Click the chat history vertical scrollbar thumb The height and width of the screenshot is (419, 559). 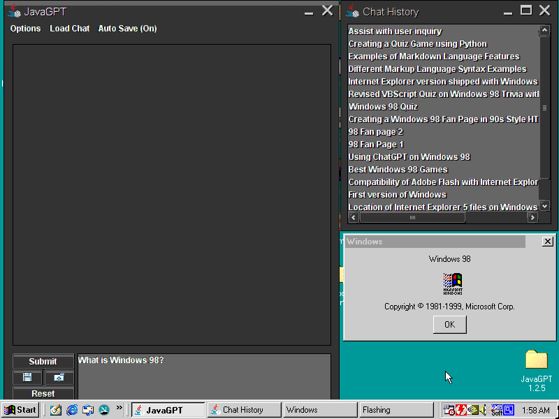click(x=544, y=107)
